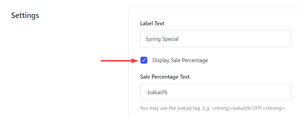Click the white checkmark icon
The height and width of the screenshot is (117, 302).
144,60
